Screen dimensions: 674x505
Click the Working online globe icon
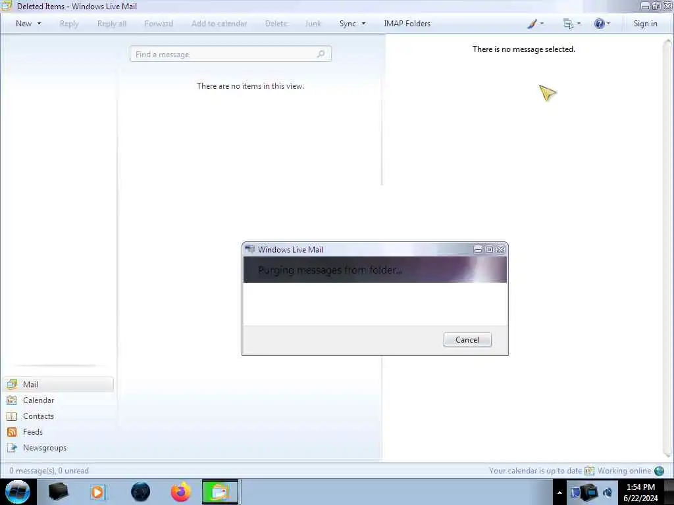tap(659, 471)
